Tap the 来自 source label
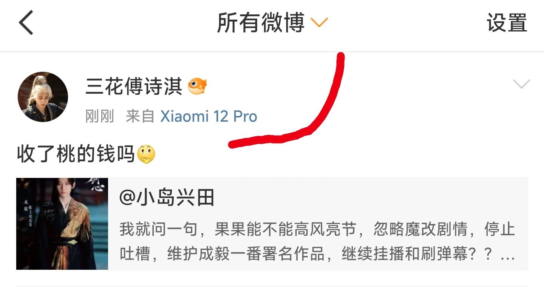Image resolution: width=544 pixels, height=289 pixels. pyautogui.click(x=140, y=117)
